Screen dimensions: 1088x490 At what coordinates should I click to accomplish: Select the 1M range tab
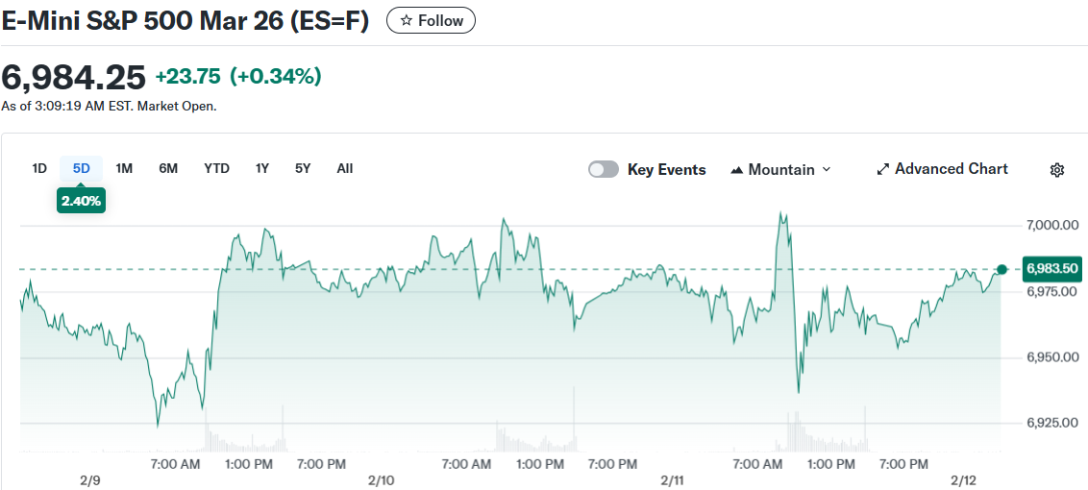tap(124, 169)
